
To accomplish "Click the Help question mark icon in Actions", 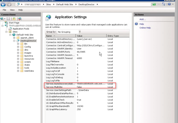I will (x=136, y=24).
